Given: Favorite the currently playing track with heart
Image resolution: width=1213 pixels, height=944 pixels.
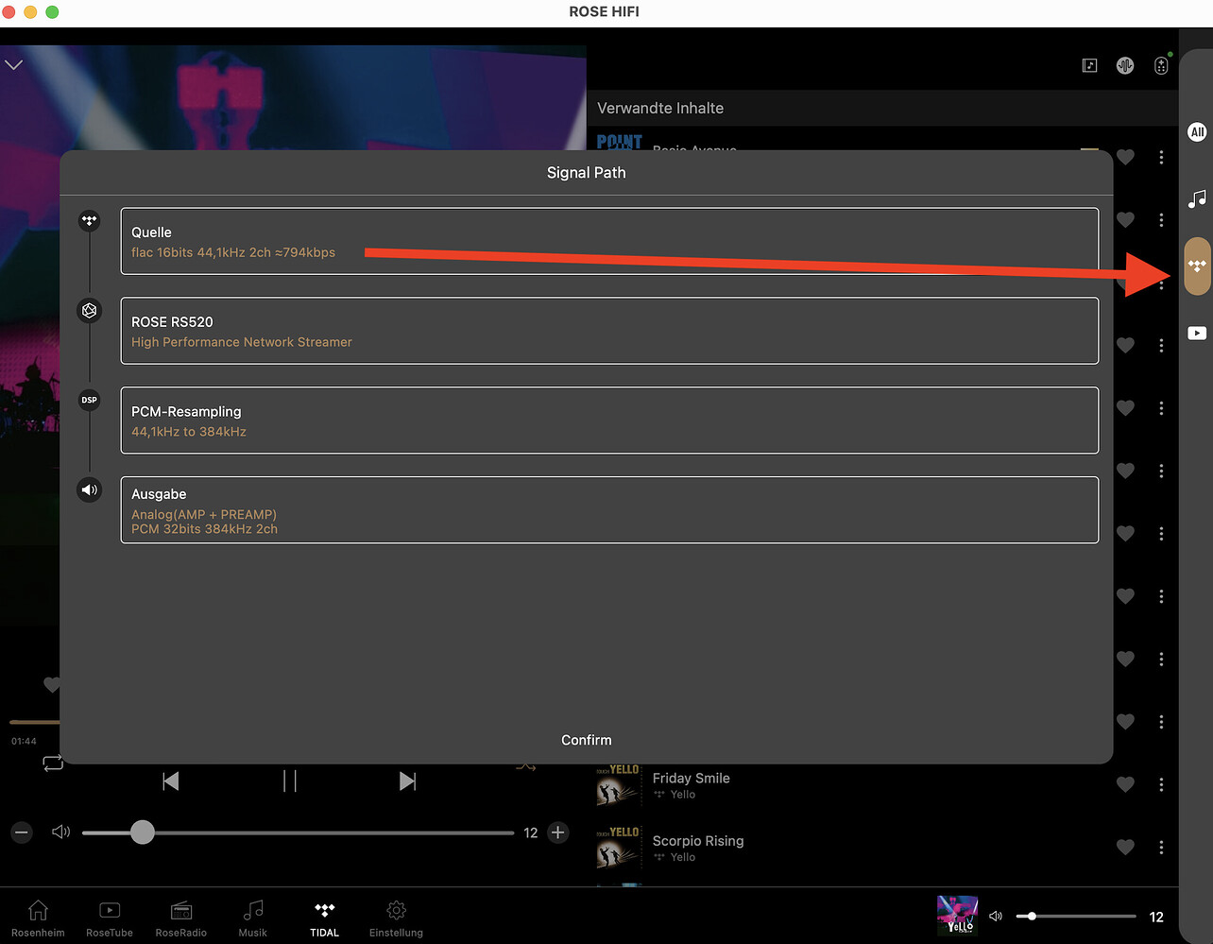Looking at the screenshot, I should pos(52,684).
